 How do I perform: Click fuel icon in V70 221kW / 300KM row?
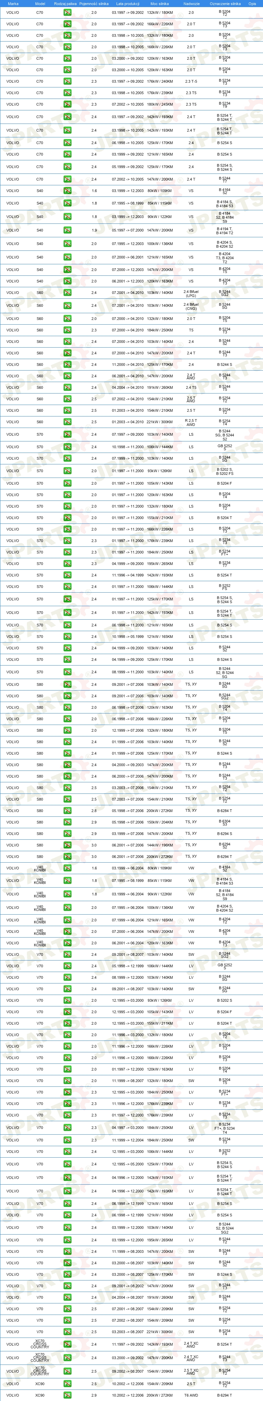click(x=67, y=1331)
